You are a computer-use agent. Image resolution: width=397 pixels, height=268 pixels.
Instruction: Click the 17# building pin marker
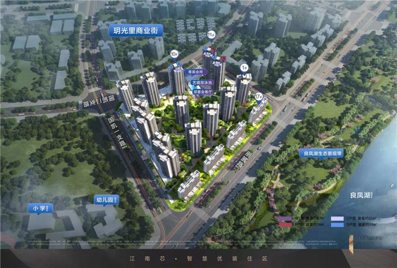pyautogui.click(x=258, y=98)
